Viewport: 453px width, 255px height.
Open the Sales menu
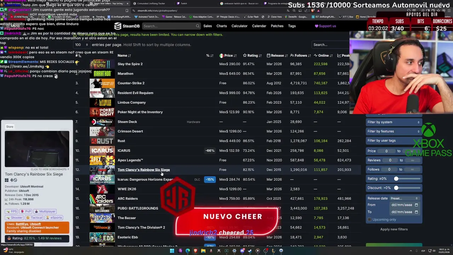point(207,26)
